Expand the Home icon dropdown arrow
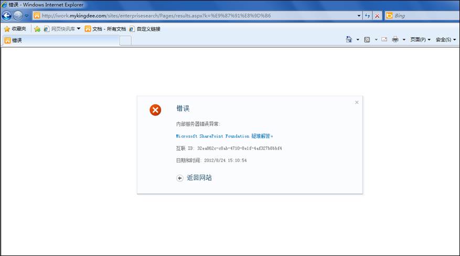460x256 pixels. click(x=358, y=39)
